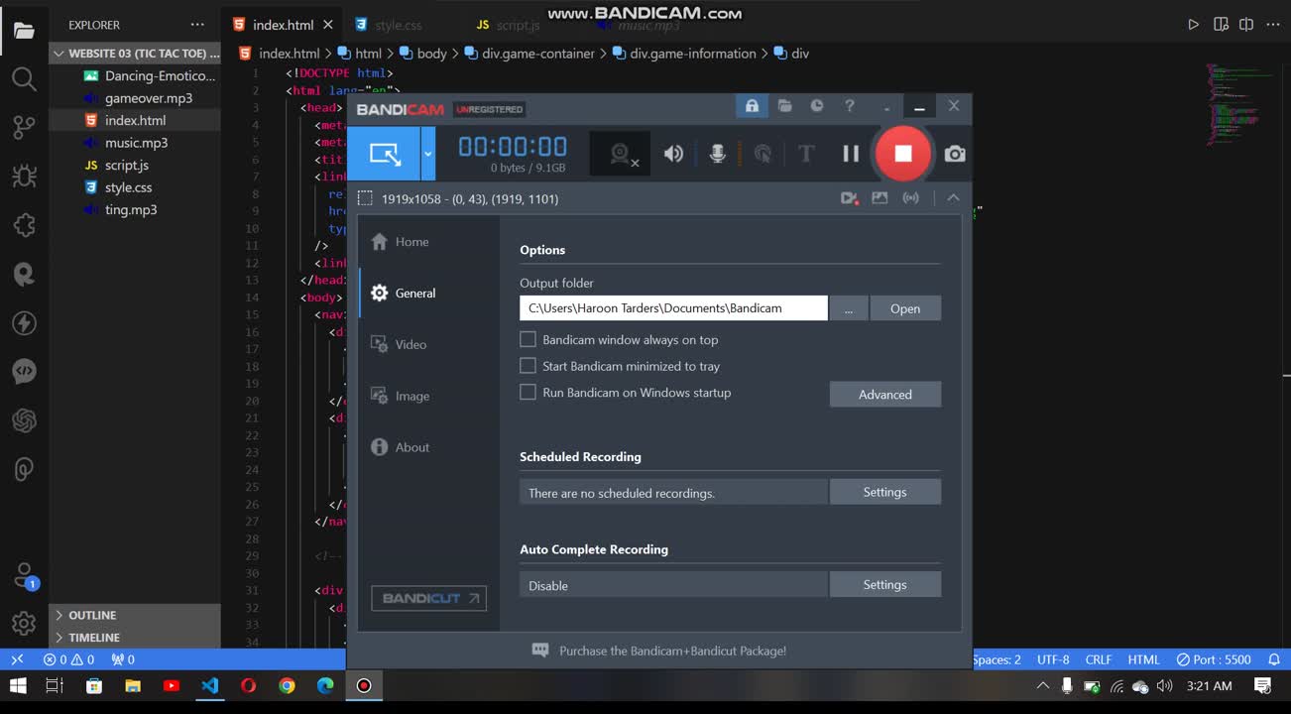Enable Bandicam window always on top

[x=528, y=339]
